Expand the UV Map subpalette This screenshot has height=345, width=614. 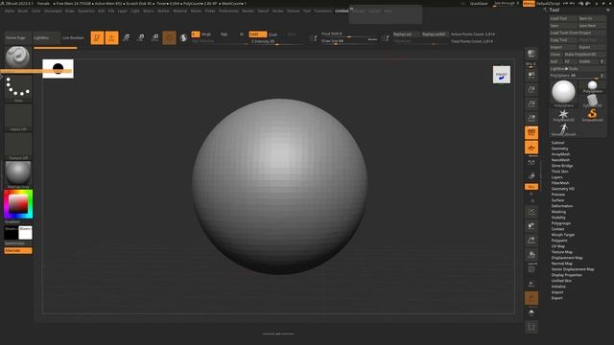pyautogui.click(x=558, y=246)
